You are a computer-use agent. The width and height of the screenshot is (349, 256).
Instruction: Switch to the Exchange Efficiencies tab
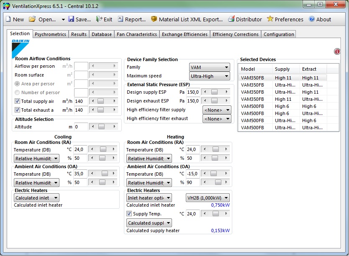185,34
